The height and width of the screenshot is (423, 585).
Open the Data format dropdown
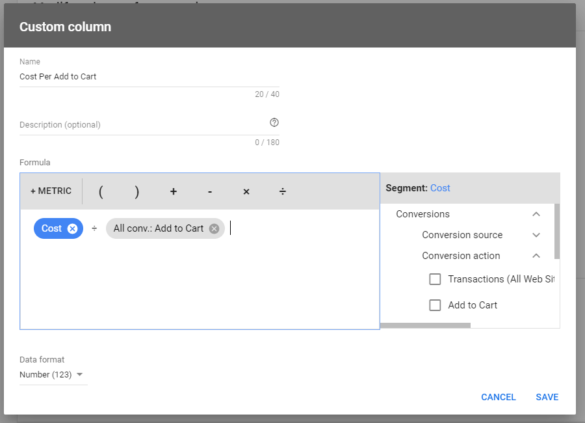(53, 374)
